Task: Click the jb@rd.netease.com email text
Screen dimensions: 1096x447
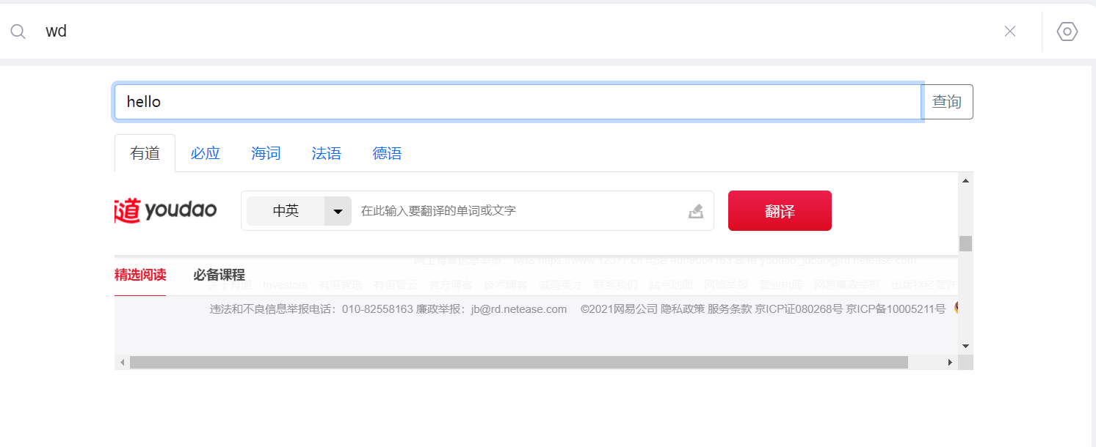Action: coord(519,309)
